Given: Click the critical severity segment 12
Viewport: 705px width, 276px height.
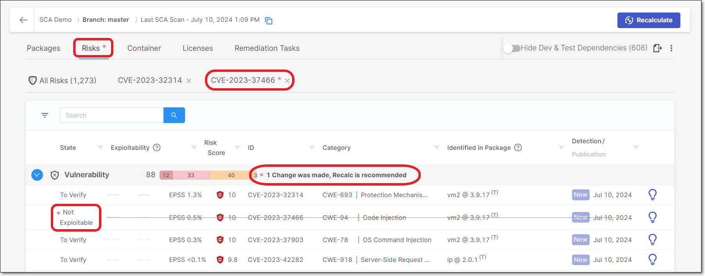Looking at the screenshot, I should click(x=166, y=175).
